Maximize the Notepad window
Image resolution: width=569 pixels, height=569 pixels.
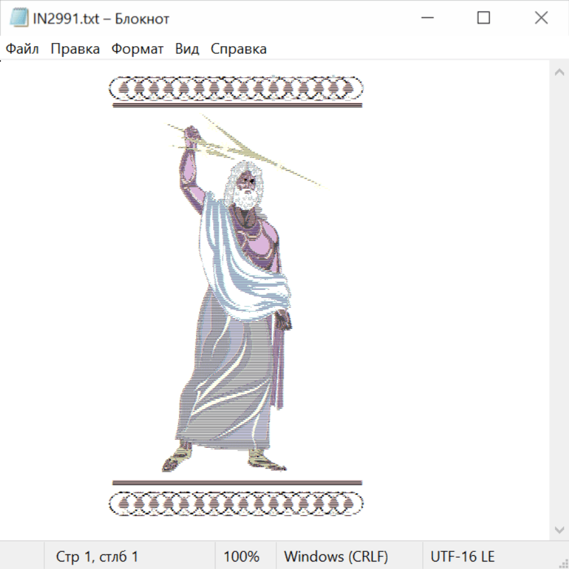[x=484, y=18]
